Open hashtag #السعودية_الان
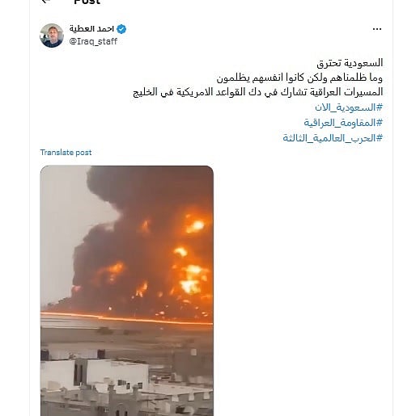This screenshot has height=416, width=399. point(349,107)
